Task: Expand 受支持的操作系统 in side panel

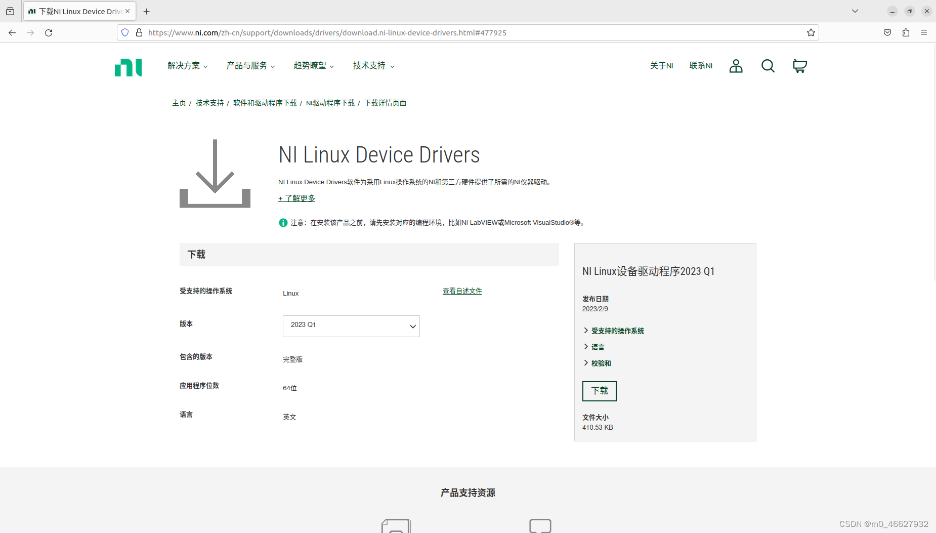Action: click(x=614, y=331)
